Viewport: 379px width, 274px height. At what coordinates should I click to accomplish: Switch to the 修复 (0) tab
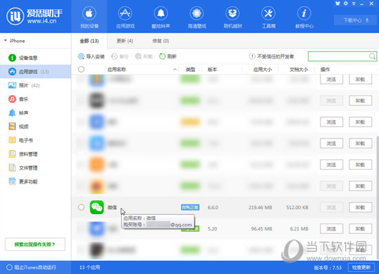point(161,41)
